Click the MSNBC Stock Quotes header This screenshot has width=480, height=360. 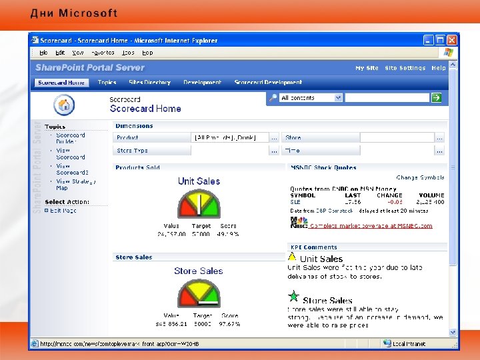323,167
